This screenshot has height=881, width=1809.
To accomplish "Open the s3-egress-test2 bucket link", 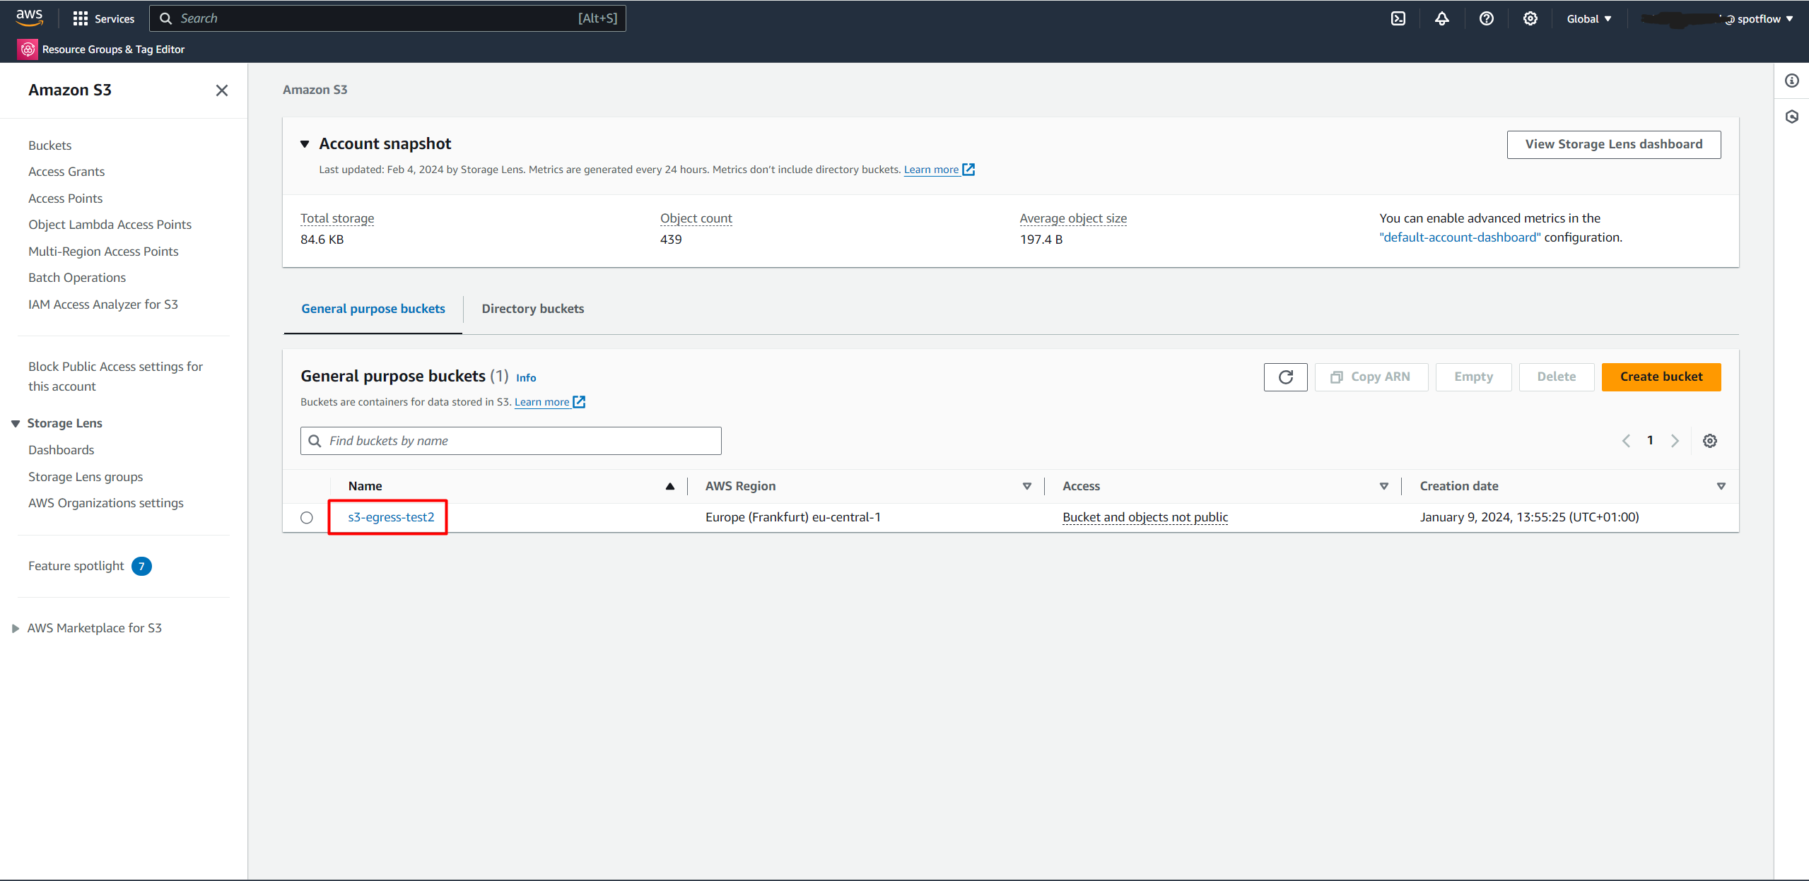I will [391, 517].
